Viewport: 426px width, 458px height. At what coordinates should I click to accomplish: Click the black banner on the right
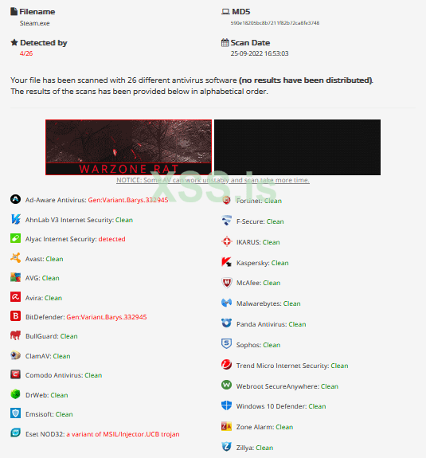coord(297,147)
